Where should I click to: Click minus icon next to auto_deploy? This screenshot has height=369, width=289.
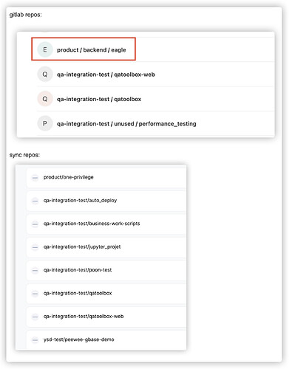(35, 201)
